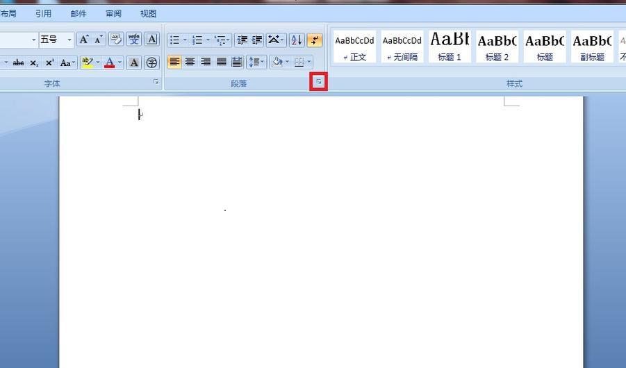Open the Phonetic Guide (wén) tool
This screenshot has height=368, width=626.
(x=133, y=40)
